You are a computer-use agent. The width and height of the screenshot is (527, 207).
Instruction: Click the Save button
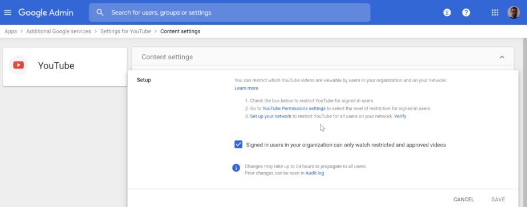[x=498, y=199]
